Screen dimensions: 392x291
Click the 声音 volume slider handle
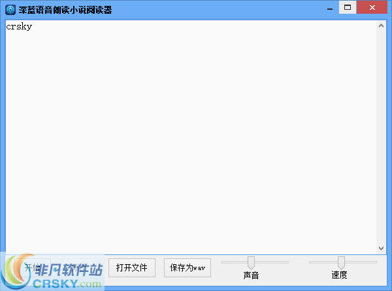pyautogui.click(x=251, y=262)
